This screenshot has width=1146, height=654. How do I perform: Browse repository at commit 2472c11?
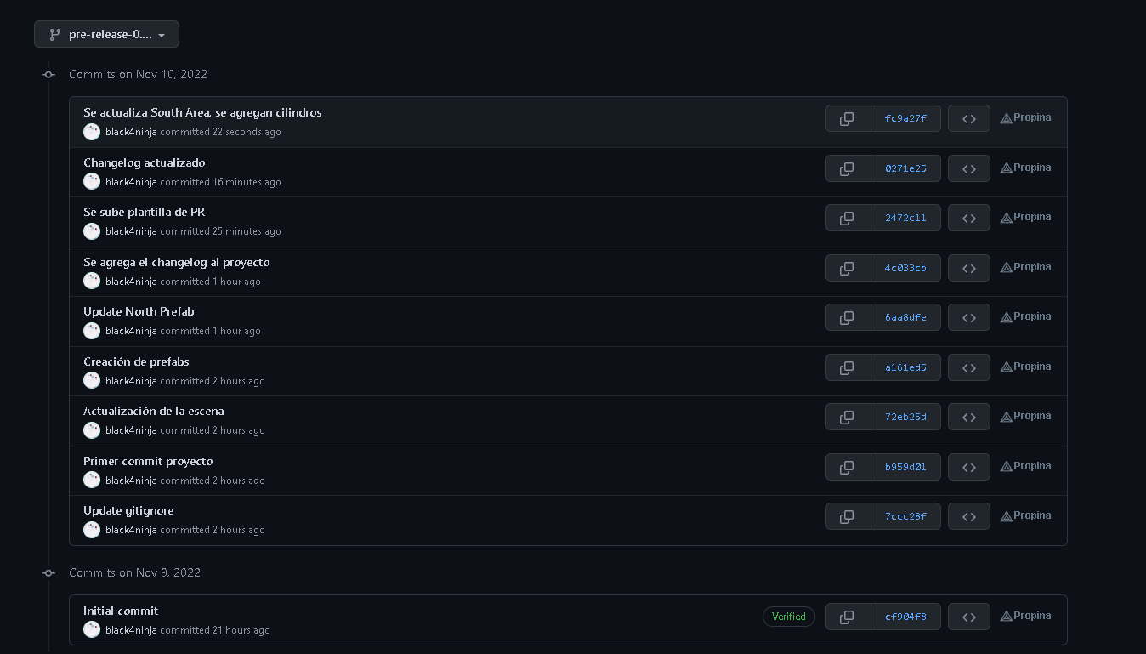pyautogui.click(x=968, y=219)
